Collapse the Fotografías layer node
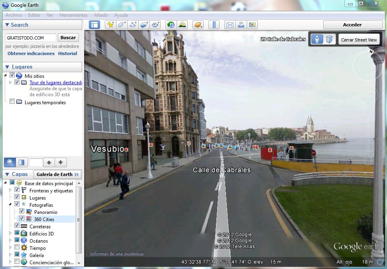387x269 pixels. 10,204
